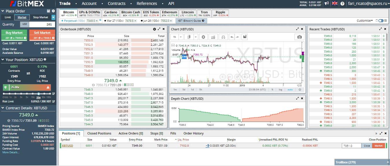Set the leverage slider to 50x
The height and width of the screenshot is (166, 390).
point(44,94)
